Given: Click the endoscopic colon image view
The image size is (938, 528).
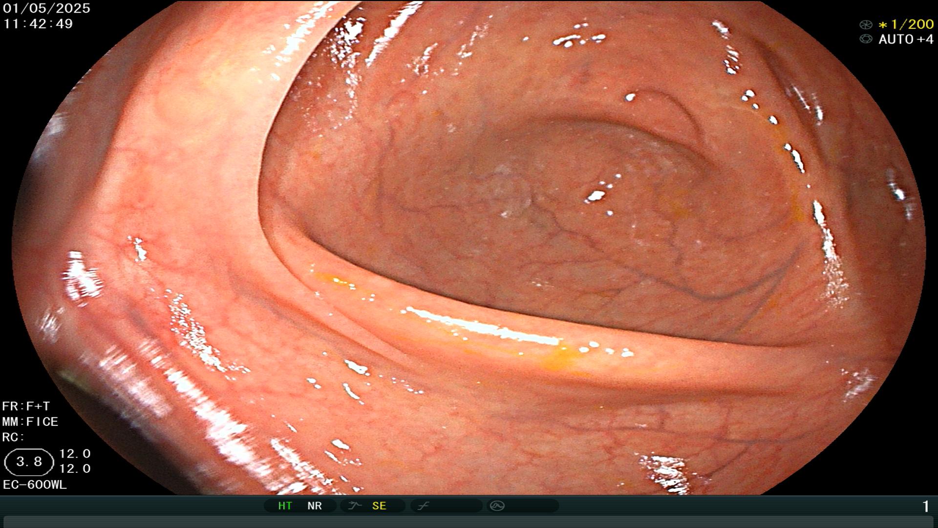Looking at the screenshot, I should pyautogui.click(x=469, y=247).
